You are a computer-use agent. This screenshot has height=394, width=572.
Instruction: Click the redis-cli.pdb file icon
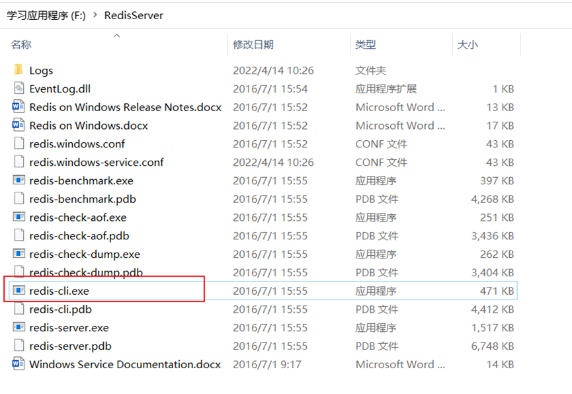[19, 309]
